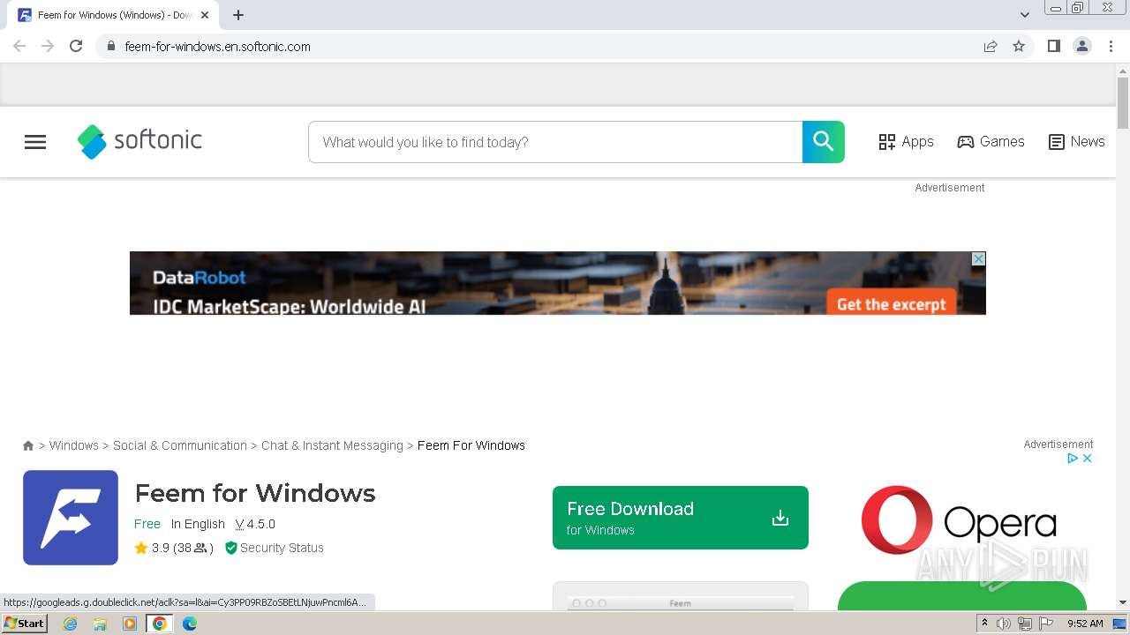1130x635 pixels.
Task: Open Internet Explorer from taskbar
Action: [70, 624]
